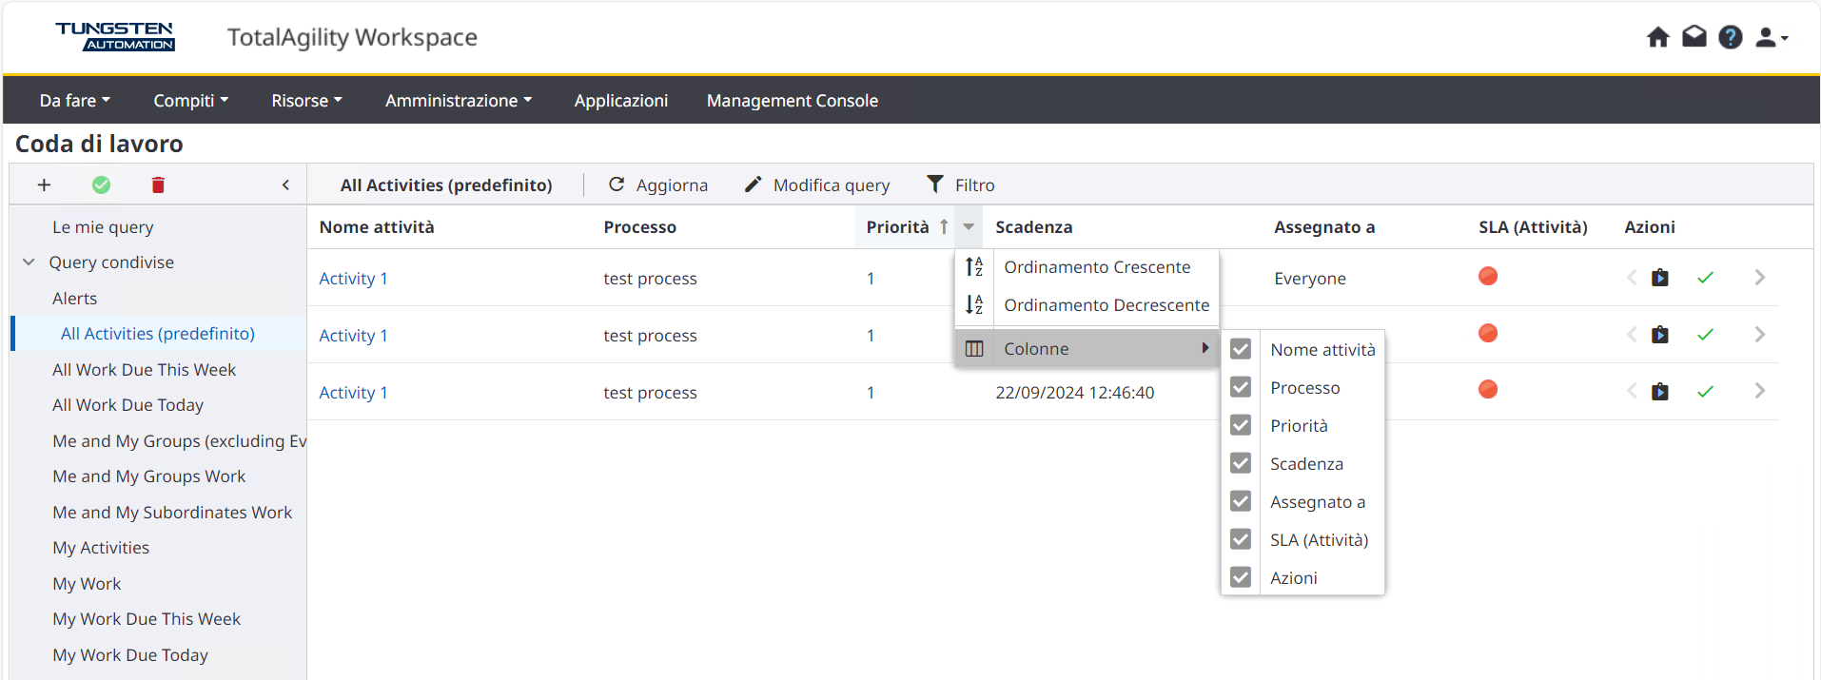The image size is (1821, 680).
Task: Click the red trash delete icon
Action: pos(158,185)
